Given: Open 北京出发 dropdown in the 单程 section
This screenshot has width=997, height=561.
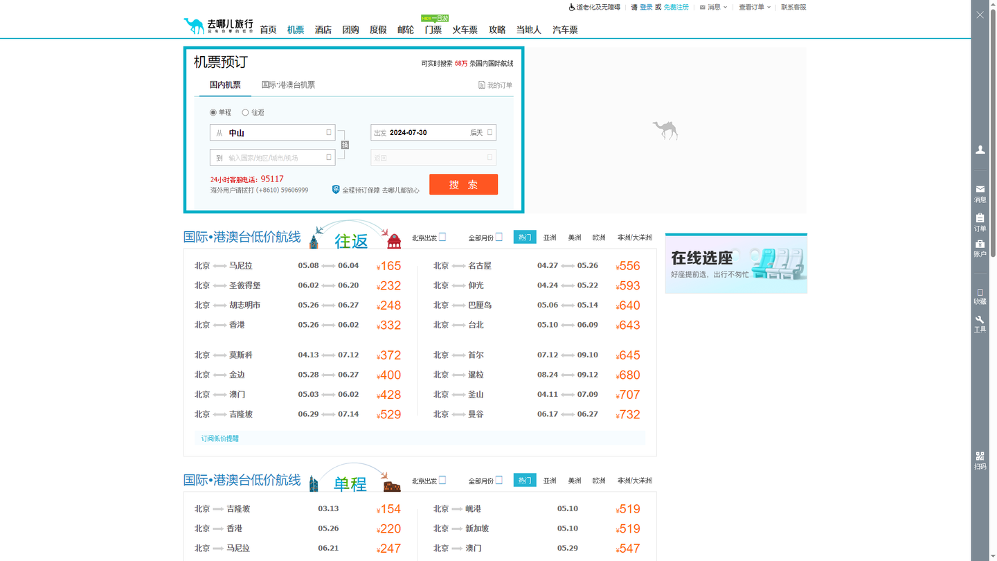Looking at the screenshot, I should pyautogui.click(x=429, y=481).
